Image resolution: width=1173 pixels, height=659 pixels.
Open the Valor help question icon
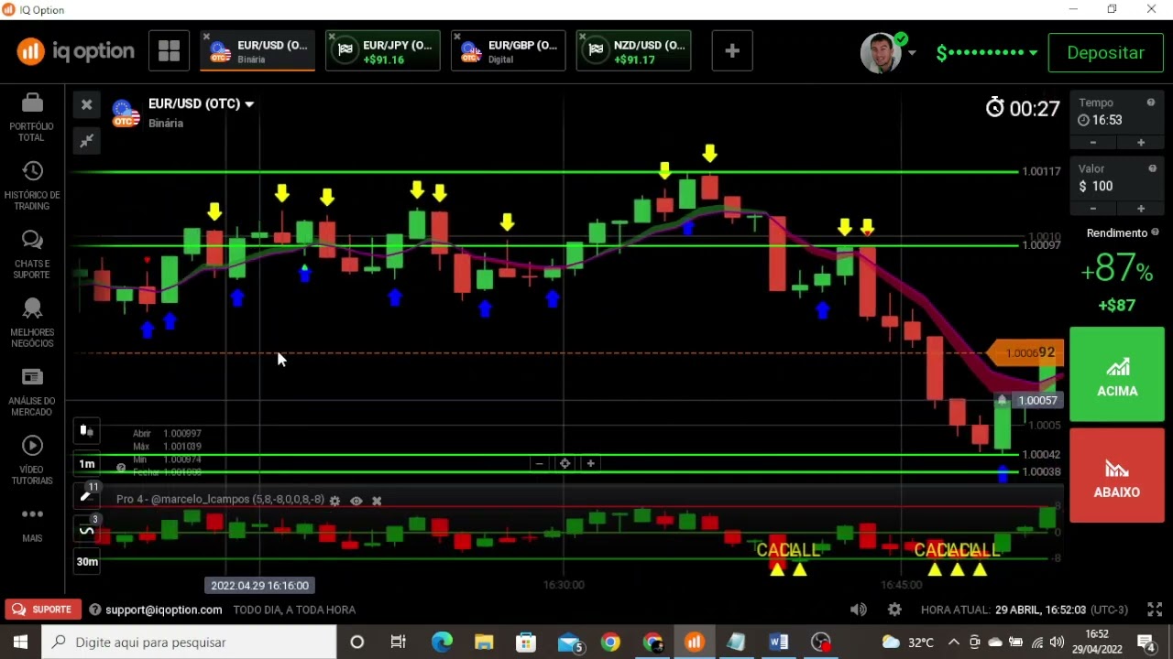[1152, 168]
